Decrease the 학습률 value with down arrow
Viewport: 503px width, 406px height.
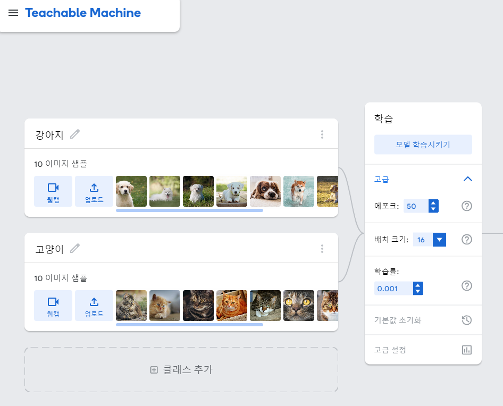pyautogui.click(x=418, y=292)
